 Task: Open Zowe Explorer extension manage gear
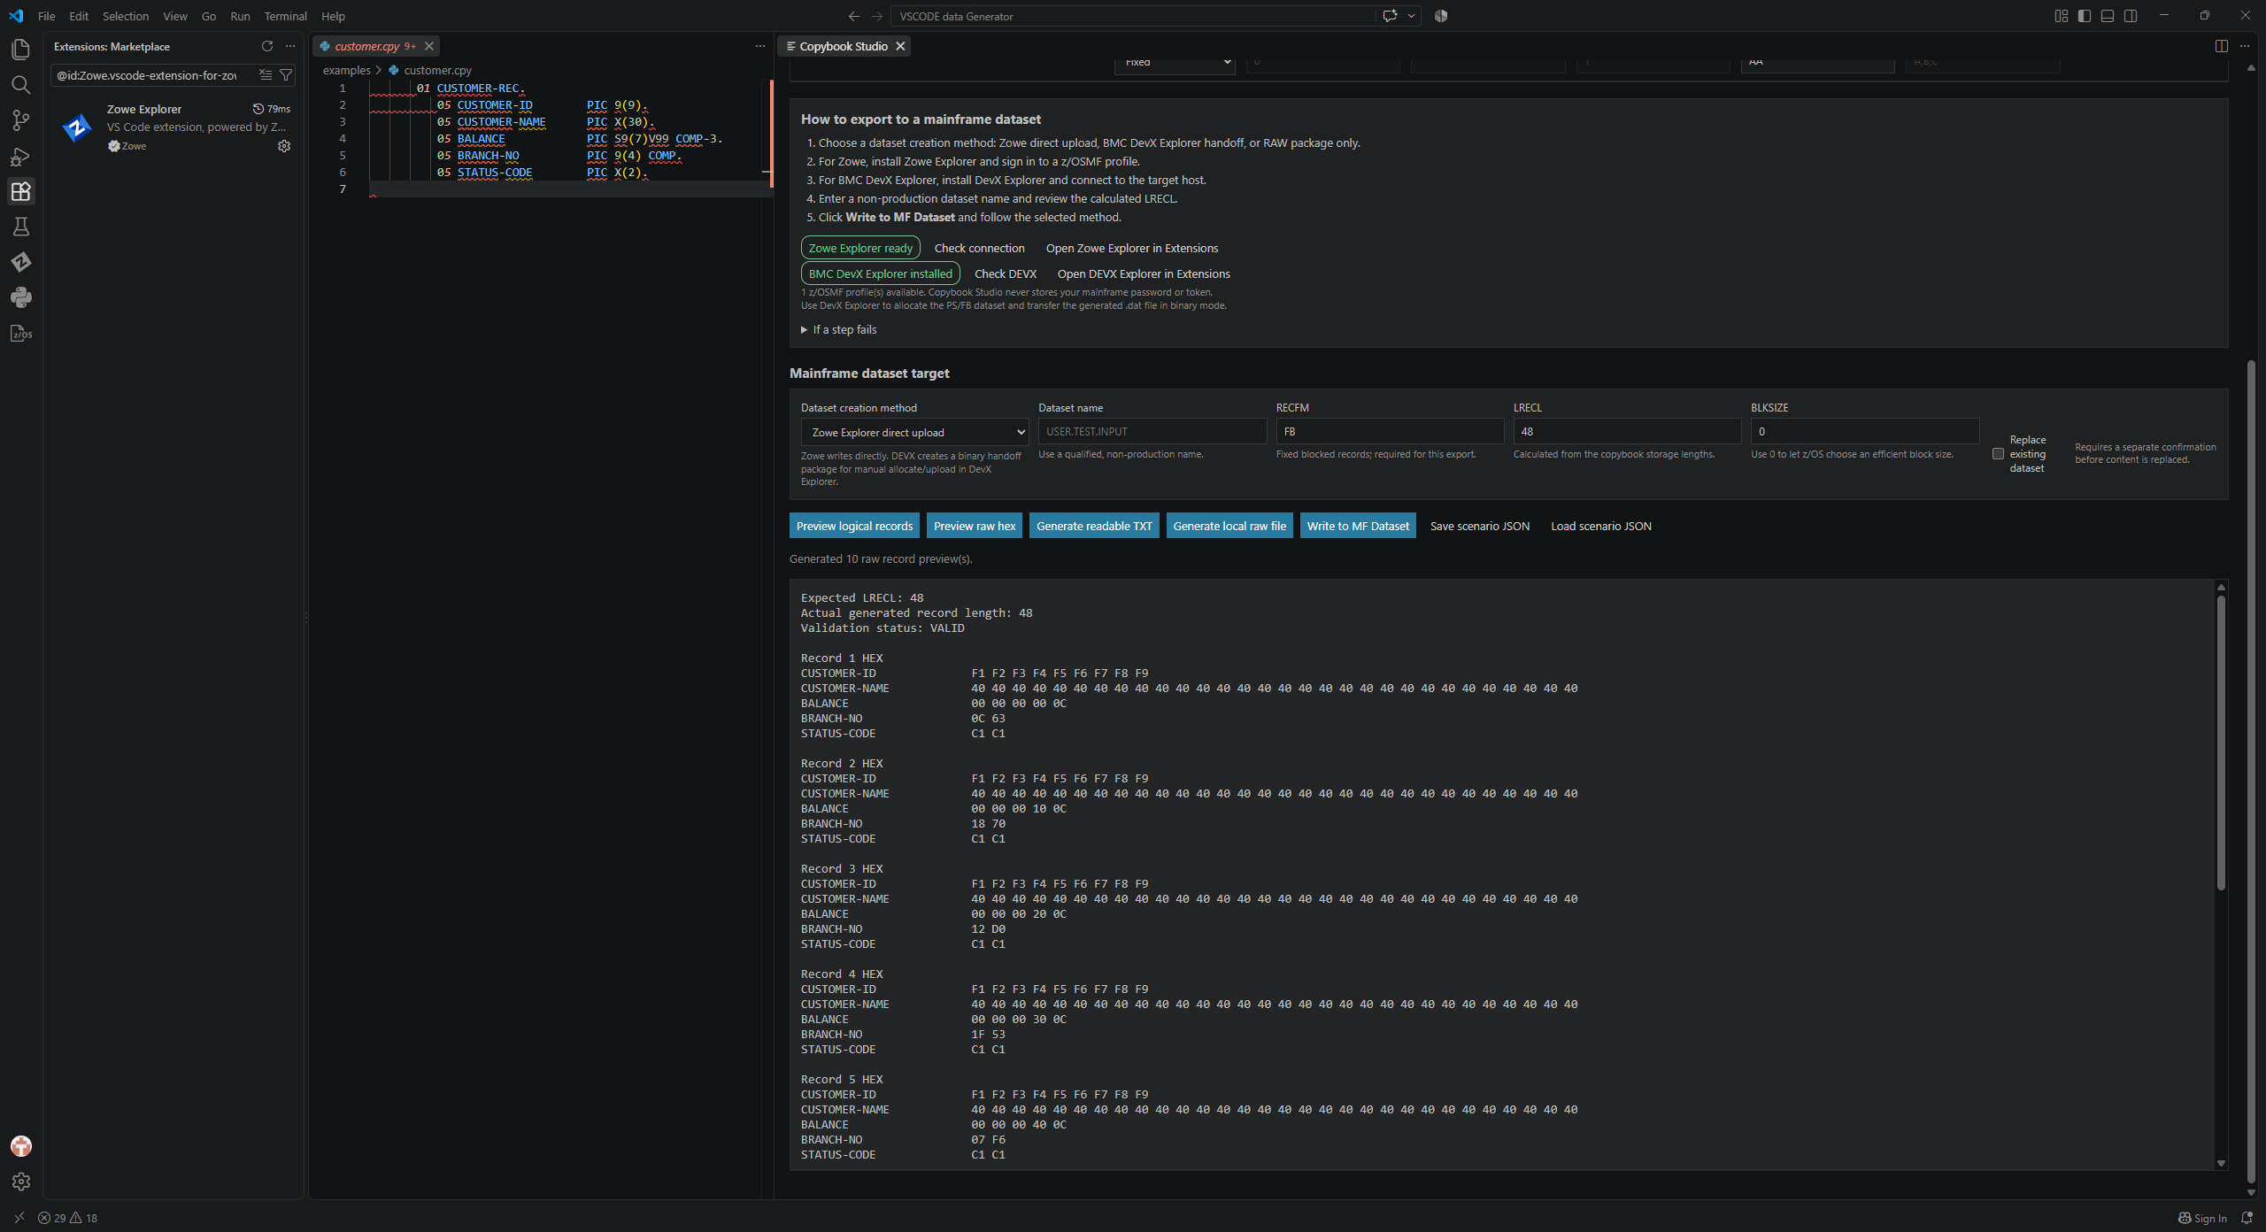(284, 146)
